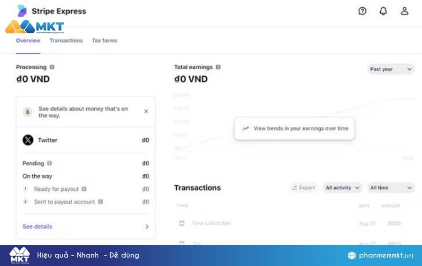
Task: Open the notifications bell
Action: coord(383,11)
